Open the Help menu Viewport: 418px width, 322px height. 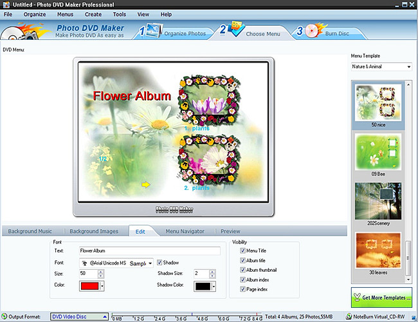click(x=166, y=14)
